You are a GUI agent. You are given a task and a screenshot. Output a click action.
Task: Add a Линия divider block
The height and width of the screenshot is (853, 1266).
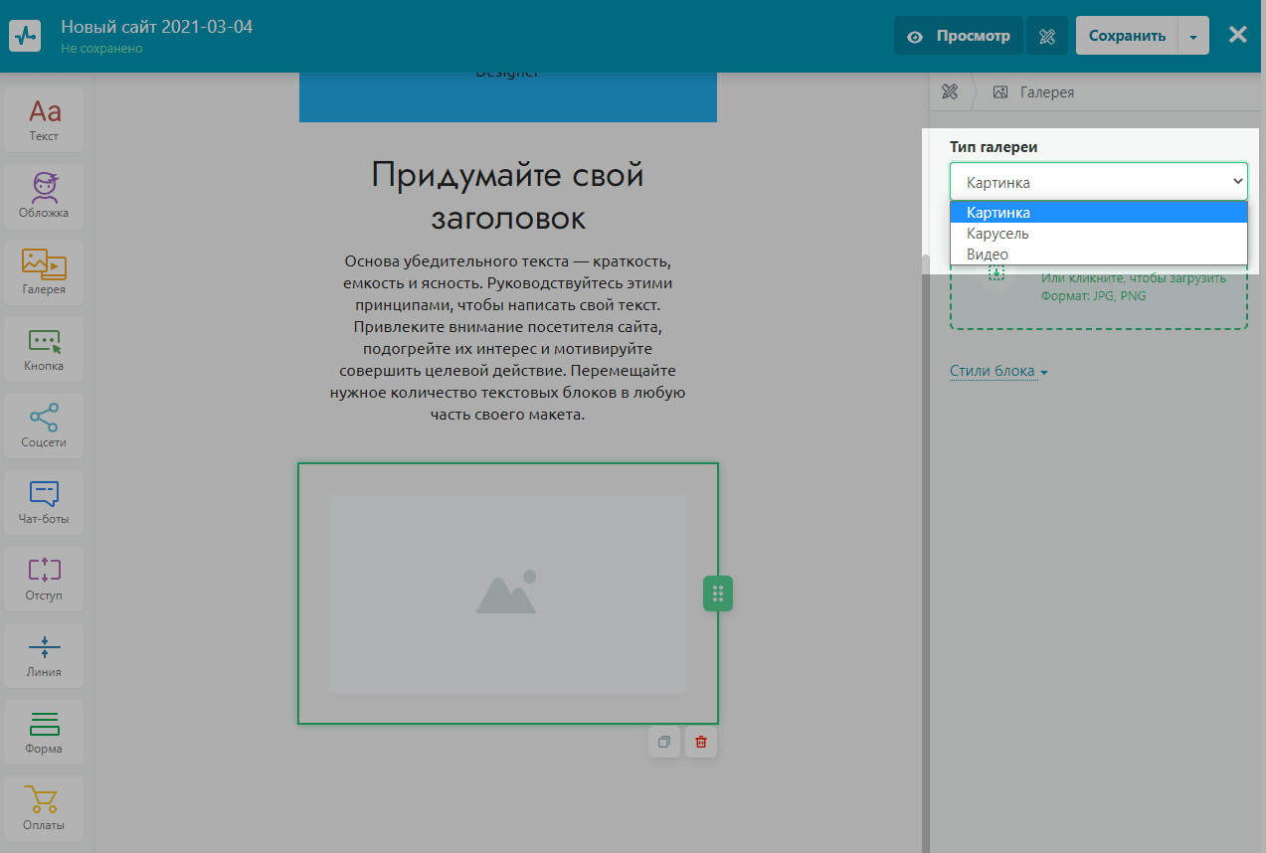coord(44,655)
